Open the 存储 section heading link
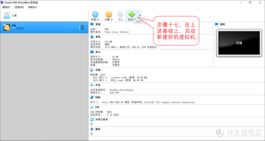Viewport: 265px width, 141px height. point(98,70)
